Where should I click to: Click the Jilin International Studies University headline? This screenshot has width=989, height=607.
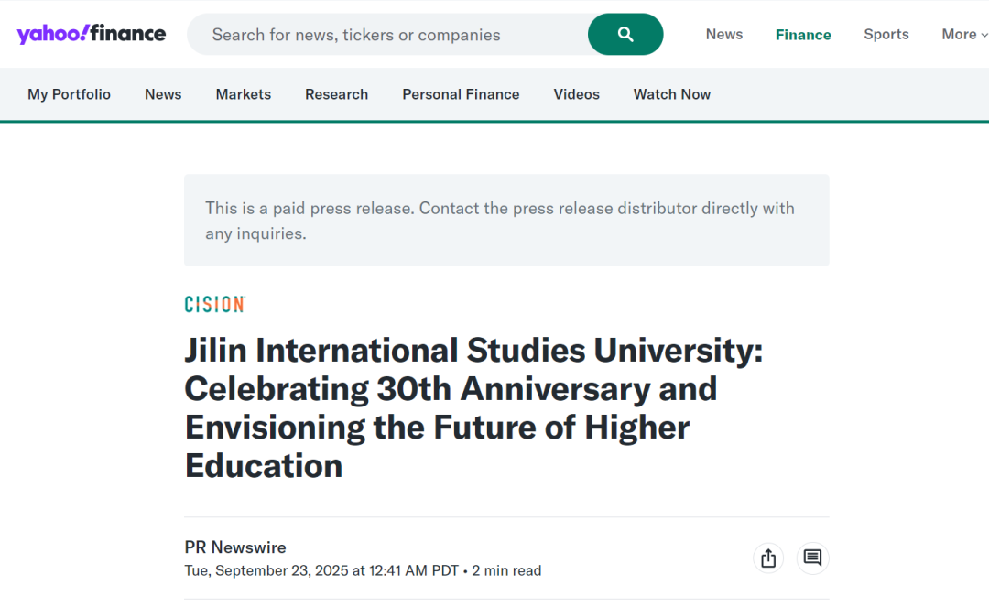(x=473, y=407)
